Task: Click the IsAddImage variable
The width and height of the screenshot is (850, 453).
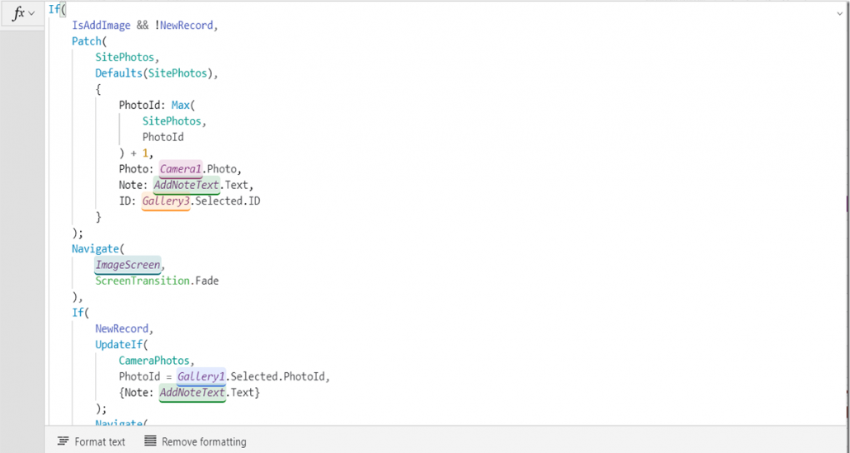Action: (x=101, y=26)
